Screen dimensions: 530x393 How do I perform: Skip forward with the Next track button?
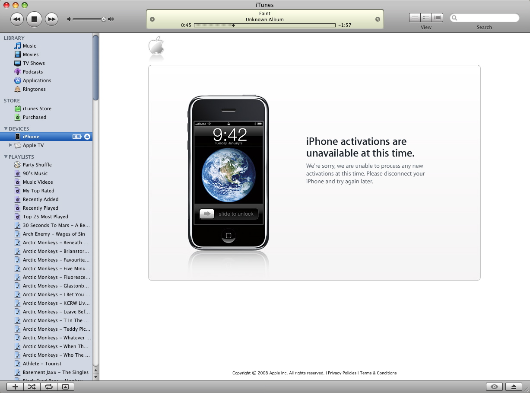tap(51, 19)
